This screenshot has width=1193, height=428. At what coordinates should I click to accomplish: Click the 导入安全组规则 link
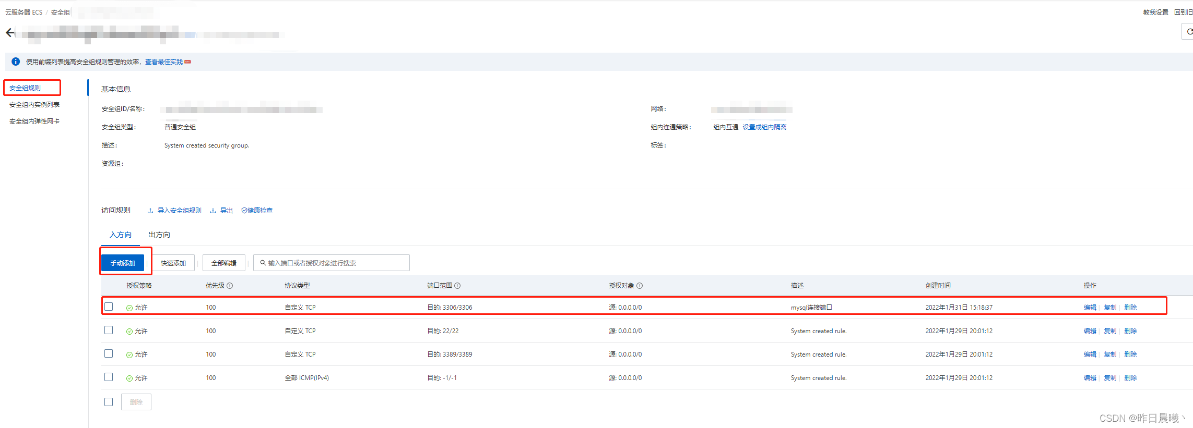[180, 211]
